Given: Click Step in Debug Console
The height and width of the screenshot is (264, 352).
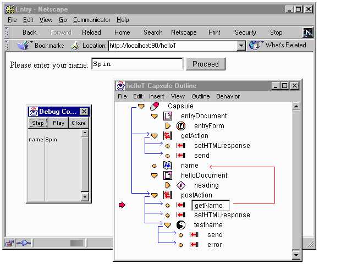Looking at the screenshot, I should click(38, 123).
